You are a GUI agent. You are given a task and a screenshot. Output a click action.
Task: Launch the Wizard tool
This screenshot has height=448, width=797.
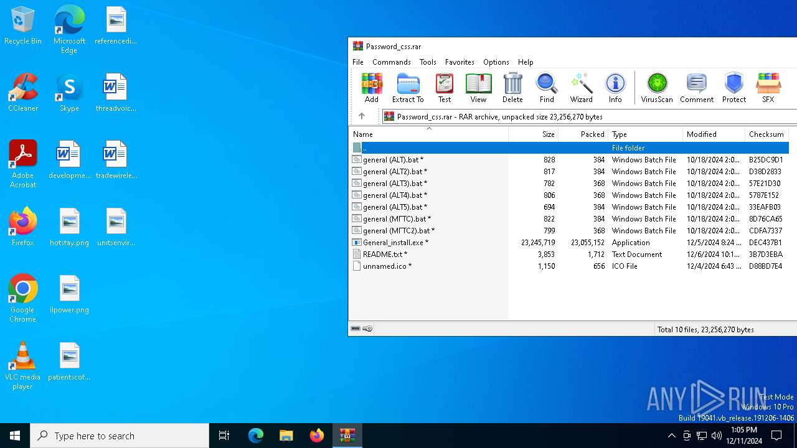(x=581, y=88)
